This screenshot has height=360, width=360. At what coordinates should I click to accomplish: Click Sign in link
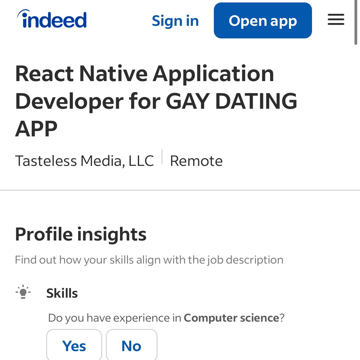click(x=175, y=21)
